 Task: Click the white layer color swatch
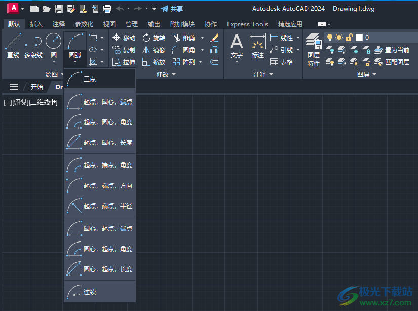click(359, 38)
